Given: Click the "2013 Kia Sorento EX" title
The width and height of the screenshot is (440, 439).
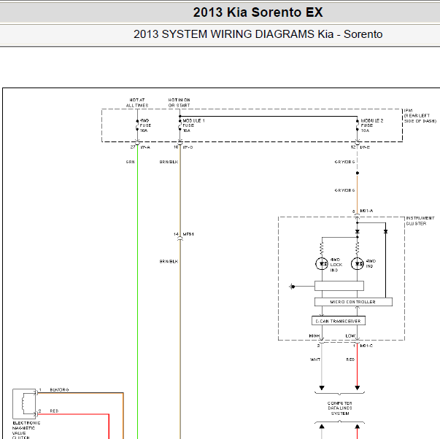Looking at the screenshot, I should pos(258,12).
